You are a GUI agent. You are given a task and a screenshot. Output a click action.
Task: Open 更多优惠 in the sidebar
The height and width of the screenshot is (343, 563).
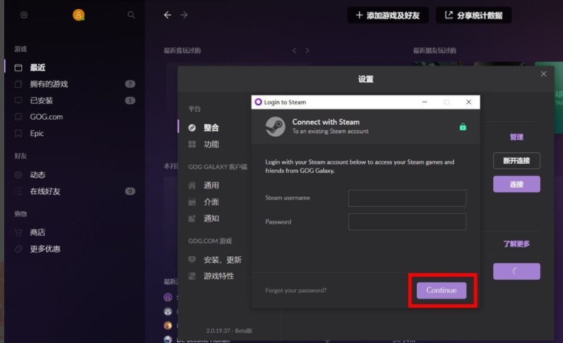[x=45, y=249]
